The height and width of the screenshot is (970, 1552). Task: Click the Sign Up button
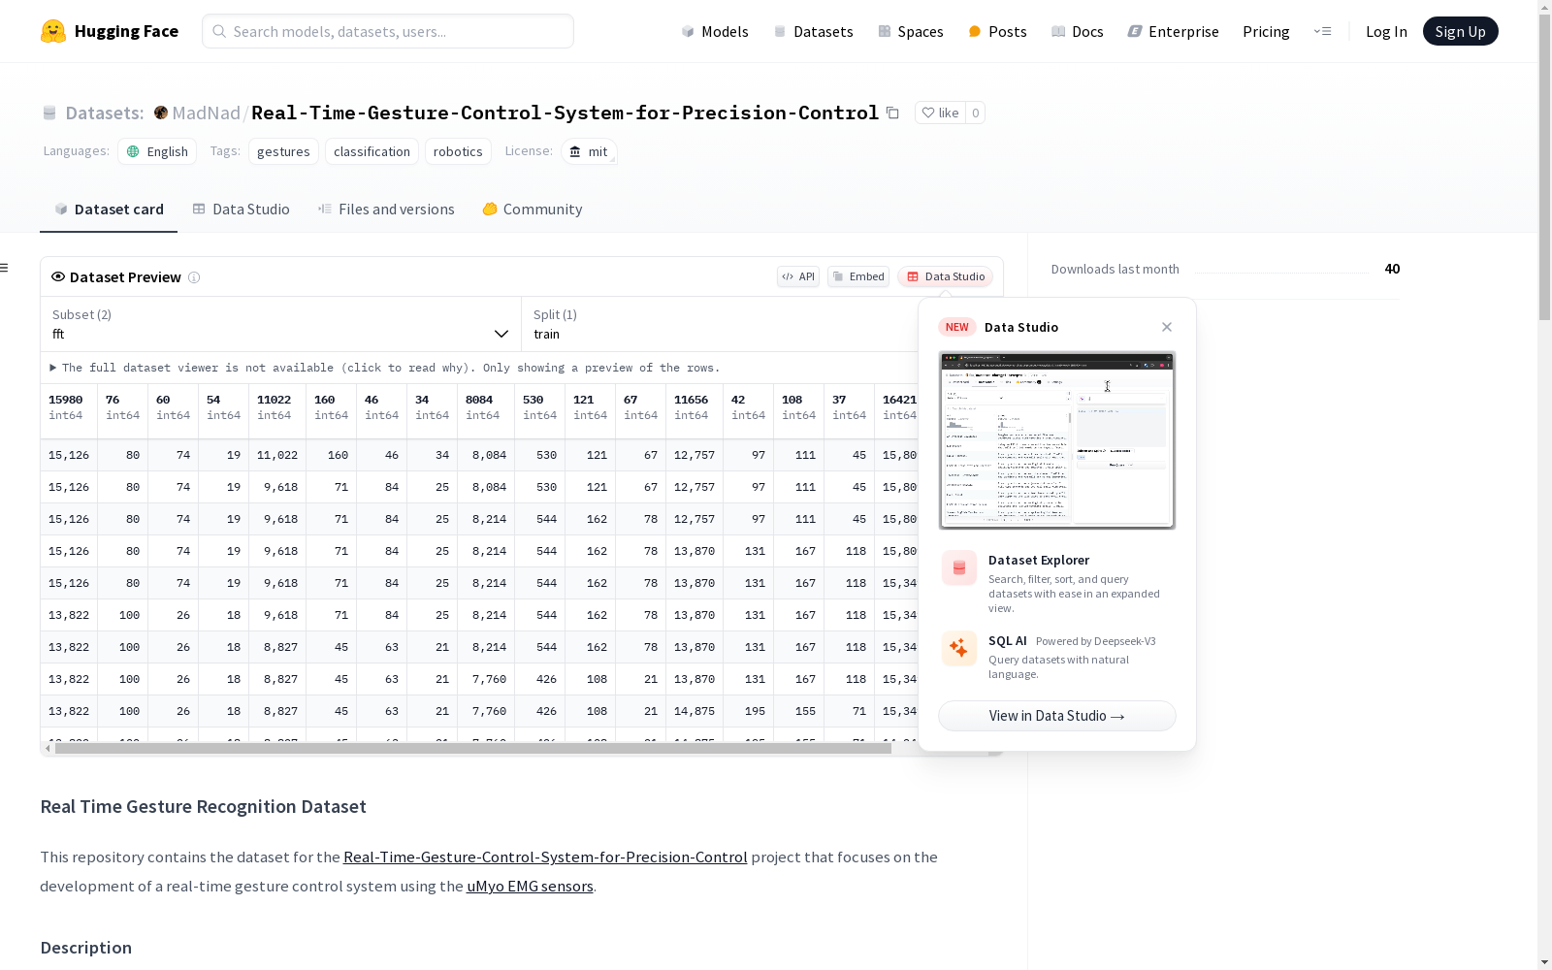pos(1460,31)
